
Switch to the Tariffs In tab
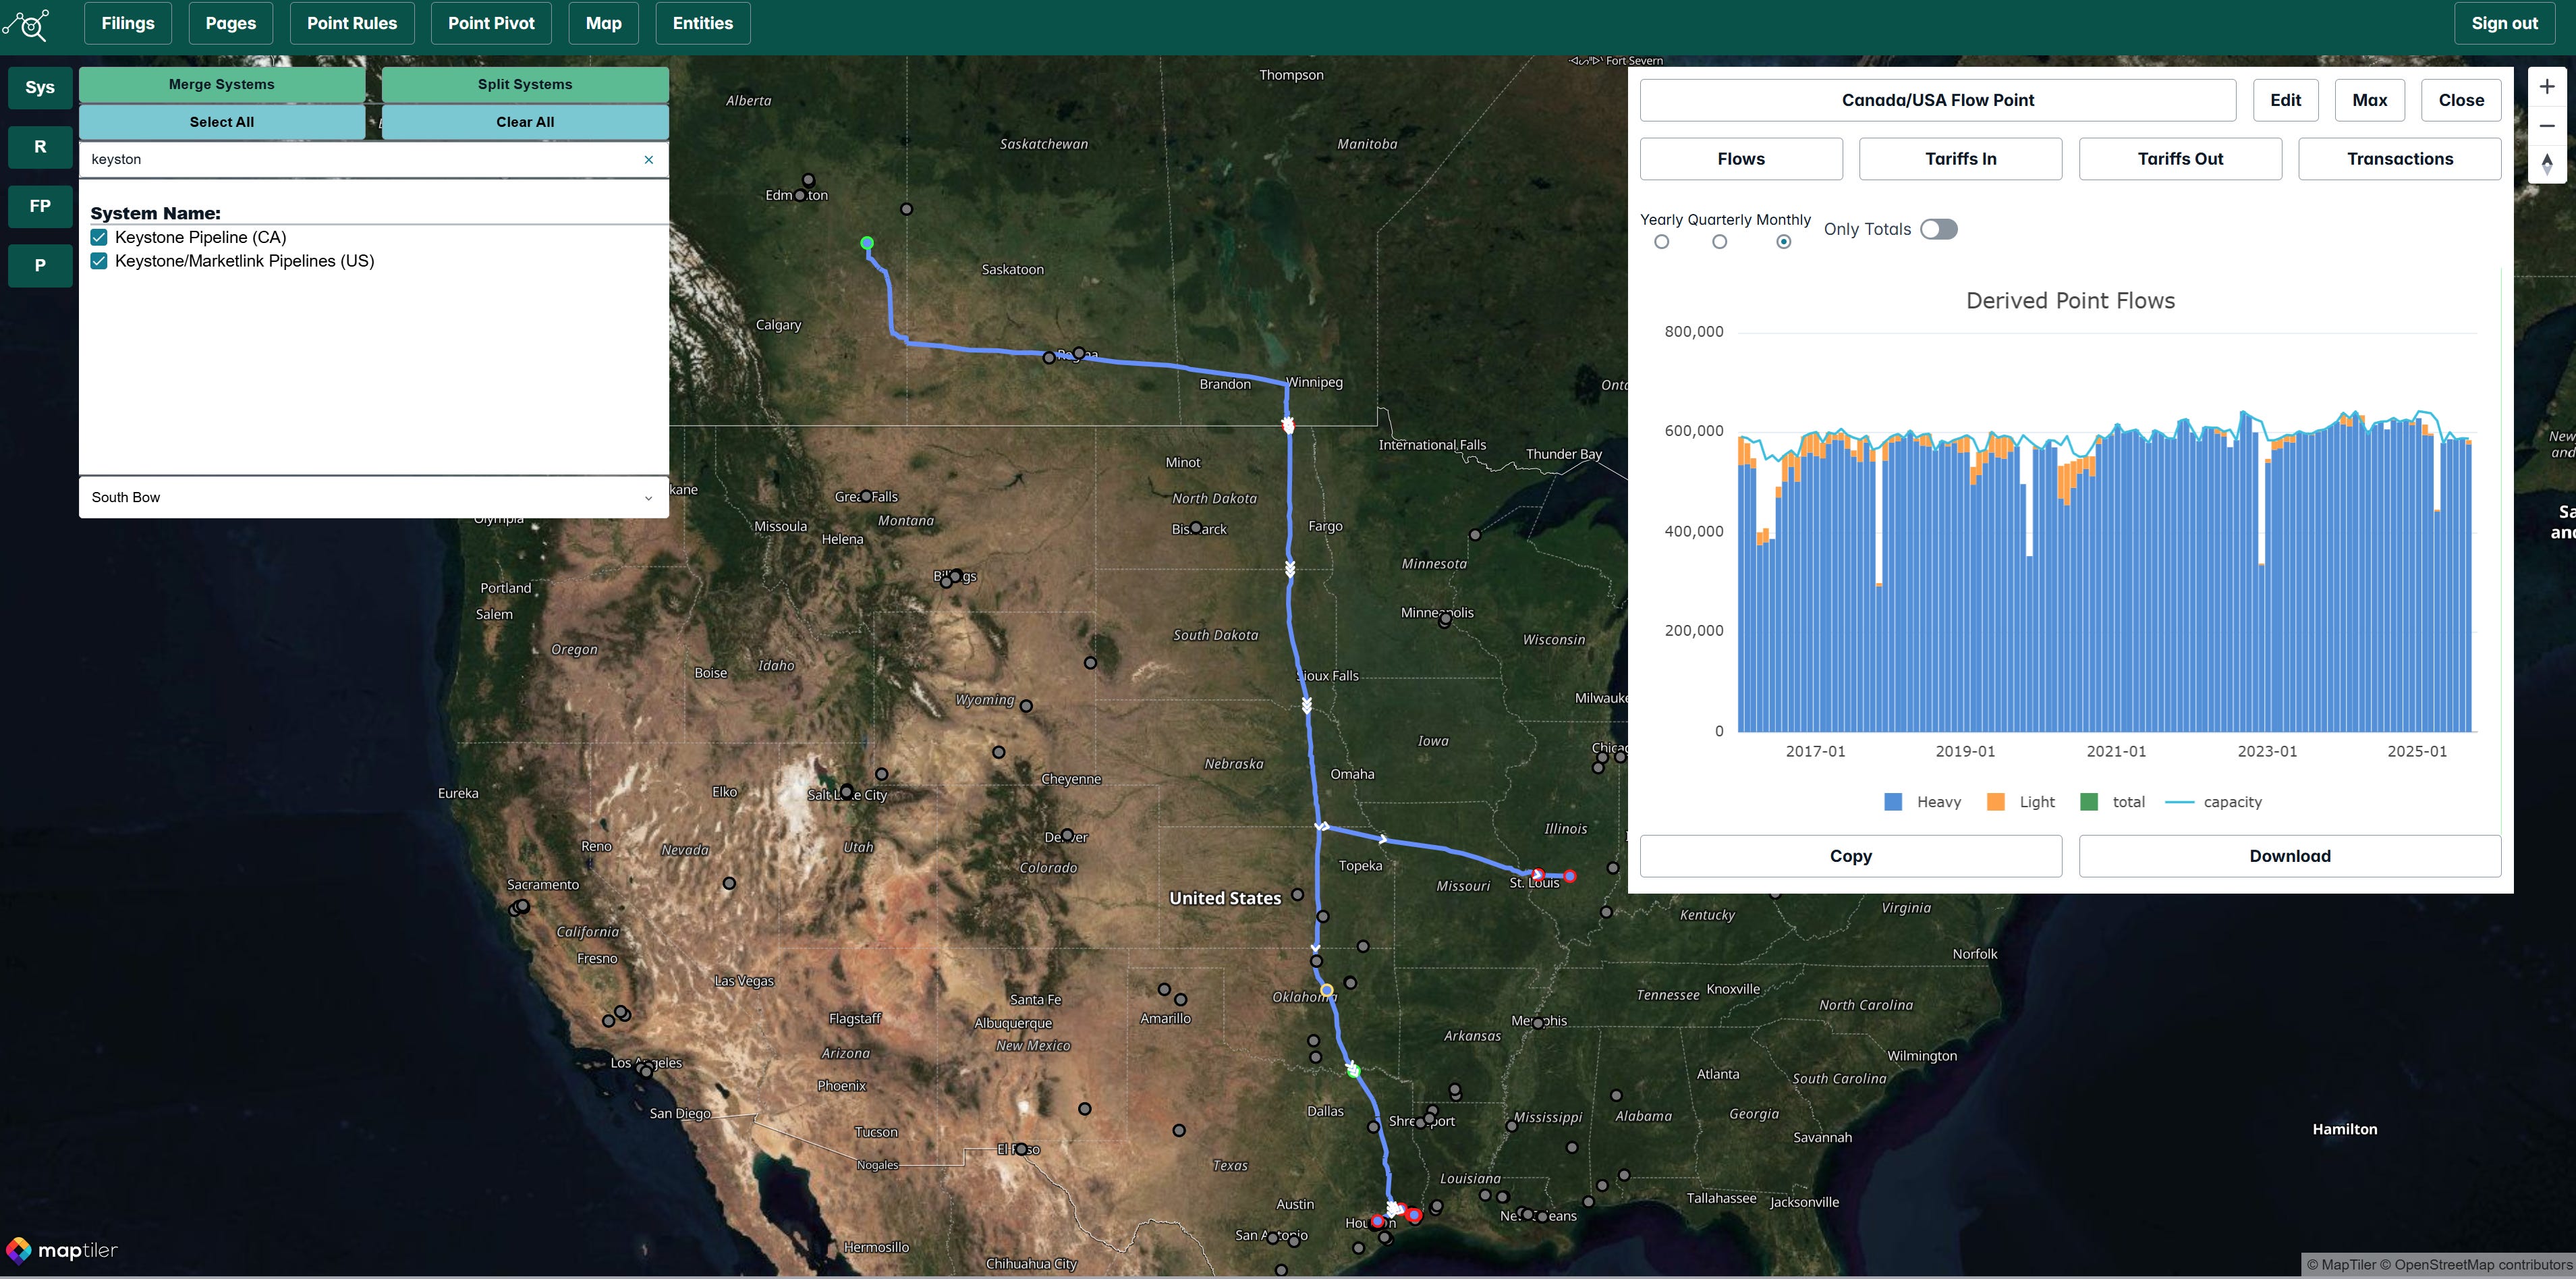[x=1960, y=159]
